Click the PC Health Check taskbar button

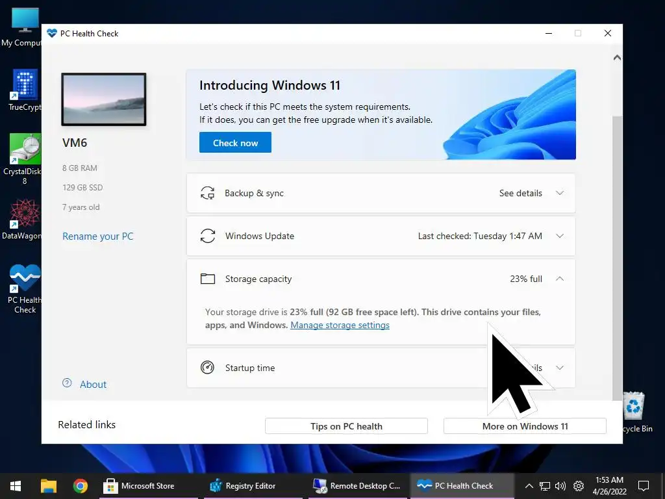point(462,486)
